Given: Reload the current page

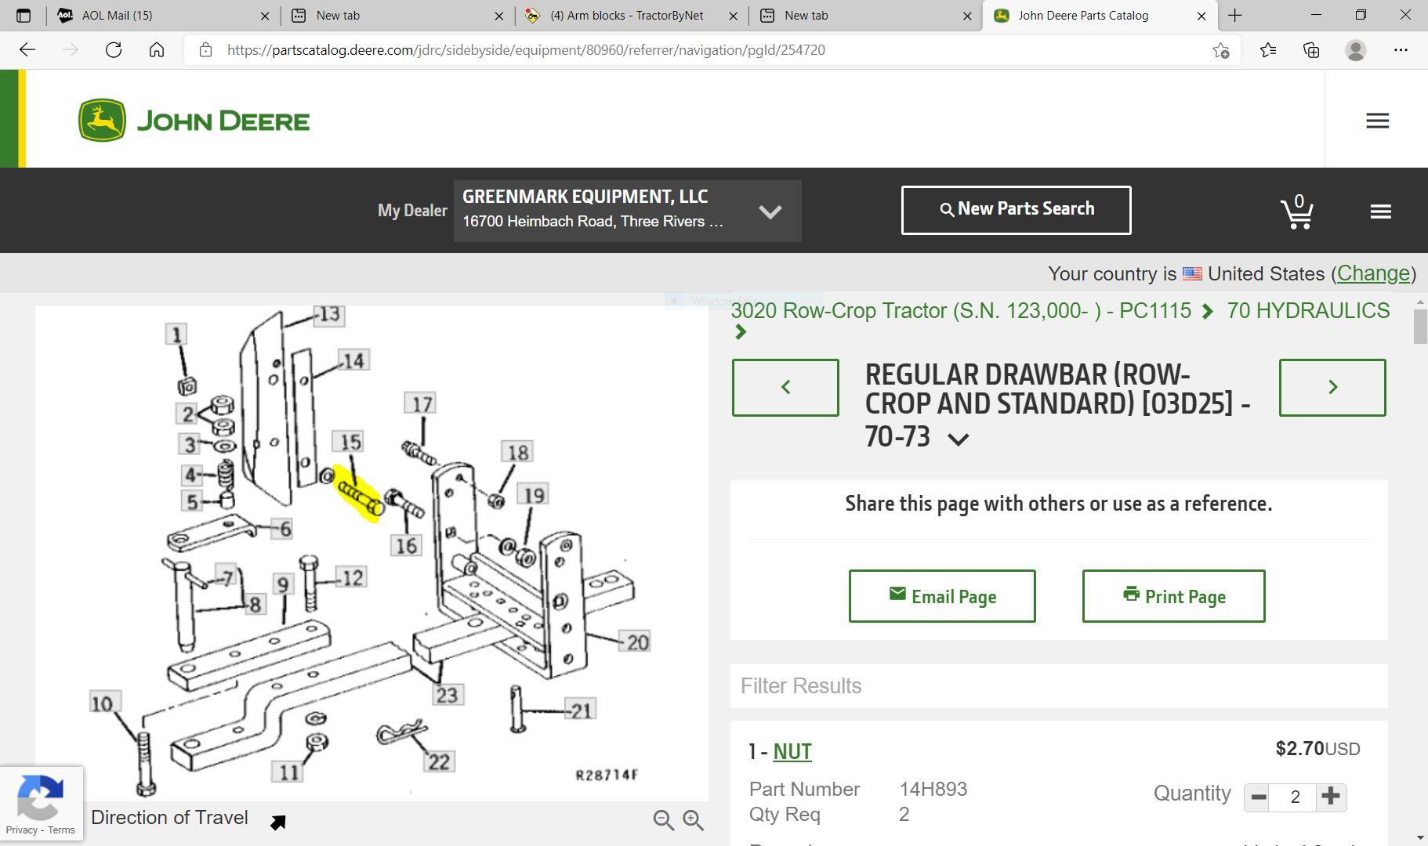Looking at the screenshot, I should coord(114,50).
